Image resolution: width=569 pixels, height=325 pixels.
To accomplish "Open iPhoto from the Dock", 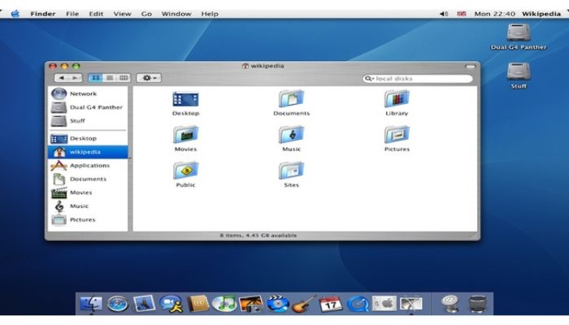I will [x=250, y=304].
